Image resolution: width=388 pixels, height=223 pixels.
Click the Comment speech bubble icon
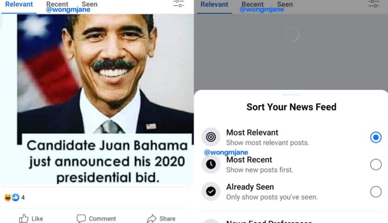pyautogui.click(x=81, y=218)
